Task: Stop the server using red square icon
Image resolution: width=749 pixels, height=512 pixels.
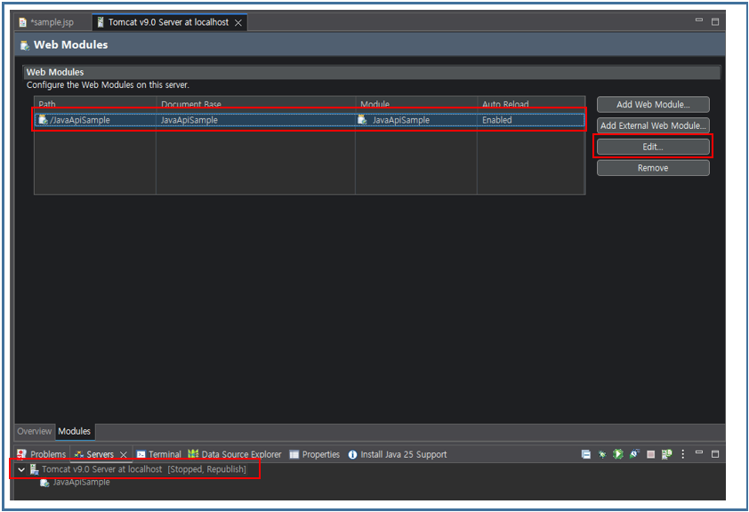Action: click(x=650, y=453)
